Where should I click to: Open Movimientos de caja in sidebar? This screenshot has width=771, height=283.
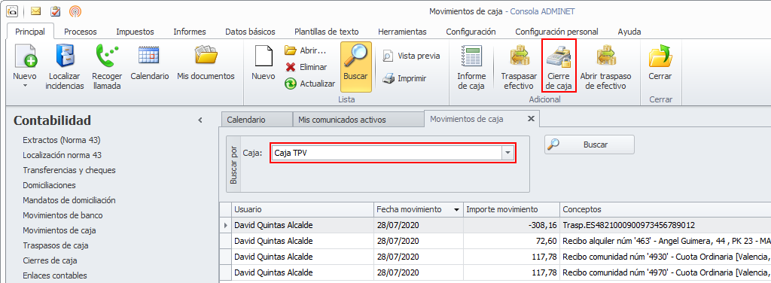coord(59,230)
